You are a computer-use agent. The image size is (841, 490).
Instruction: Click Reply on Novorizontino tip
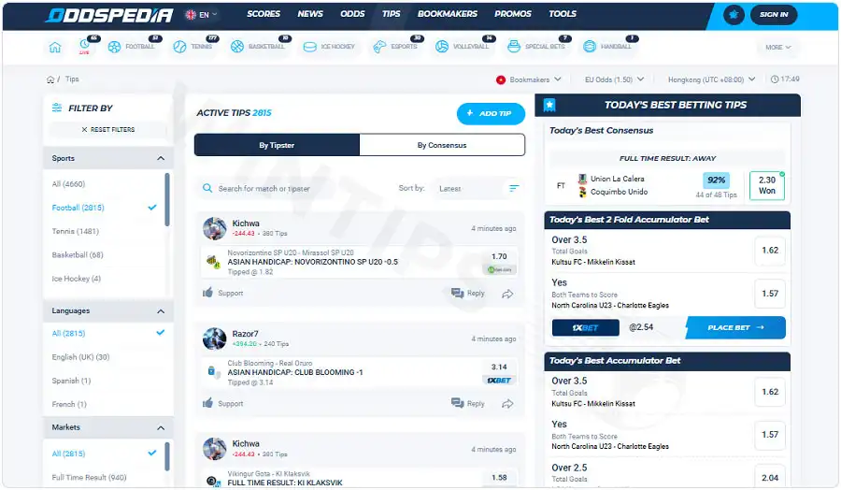(468, 293)
